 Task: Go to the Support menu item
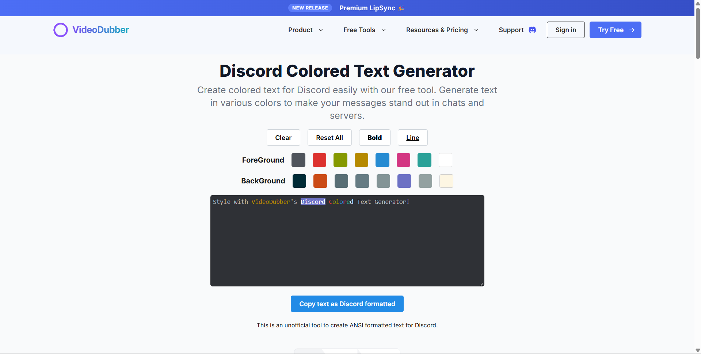click(517, 30)
